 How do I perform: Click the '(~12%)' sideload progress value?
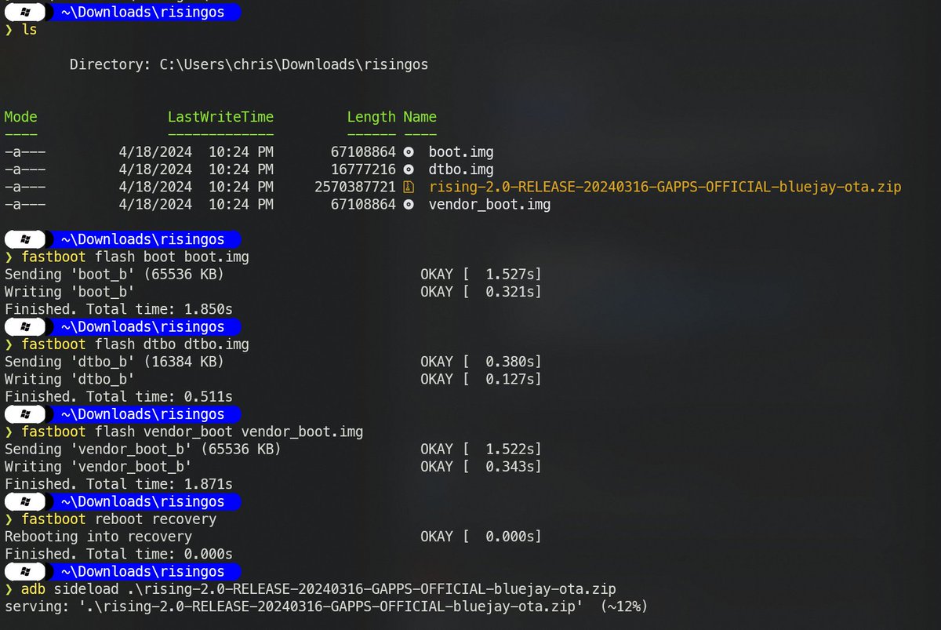(625, 606)
